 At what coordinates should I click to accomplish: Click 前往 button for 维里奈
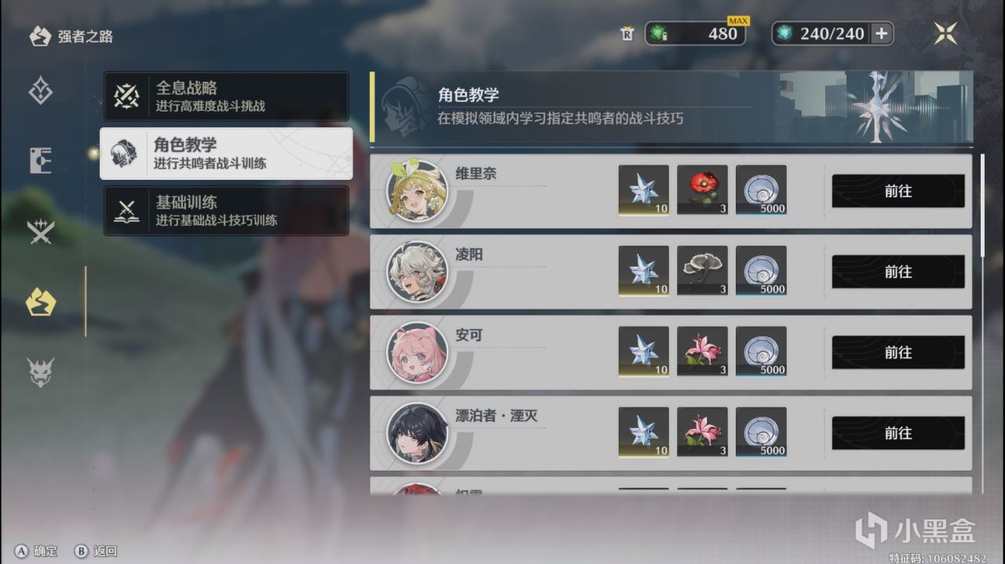898,191
